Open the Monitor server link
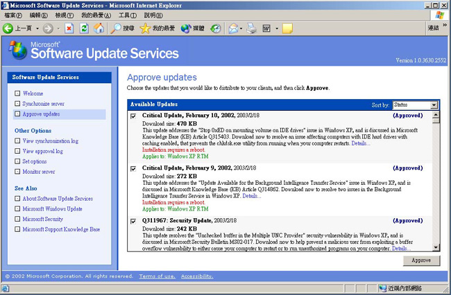This screenshot has height=295, width=451. tap(39, 172)
